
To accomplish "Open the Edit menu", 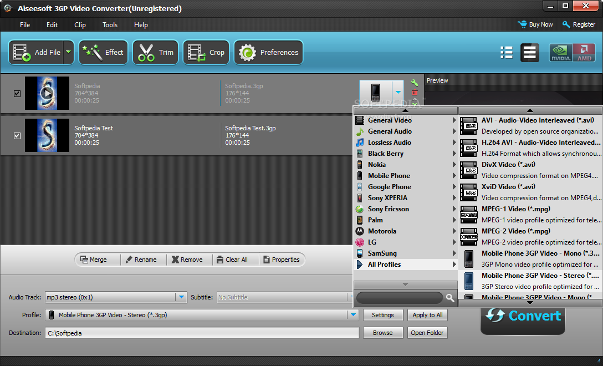I will point(52,24).
